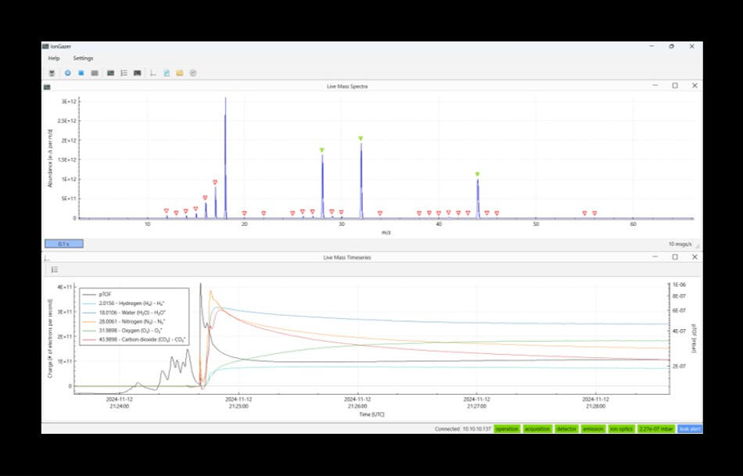
Task: Click the numbered list icon in toolbar
Action: coord(124,73)
